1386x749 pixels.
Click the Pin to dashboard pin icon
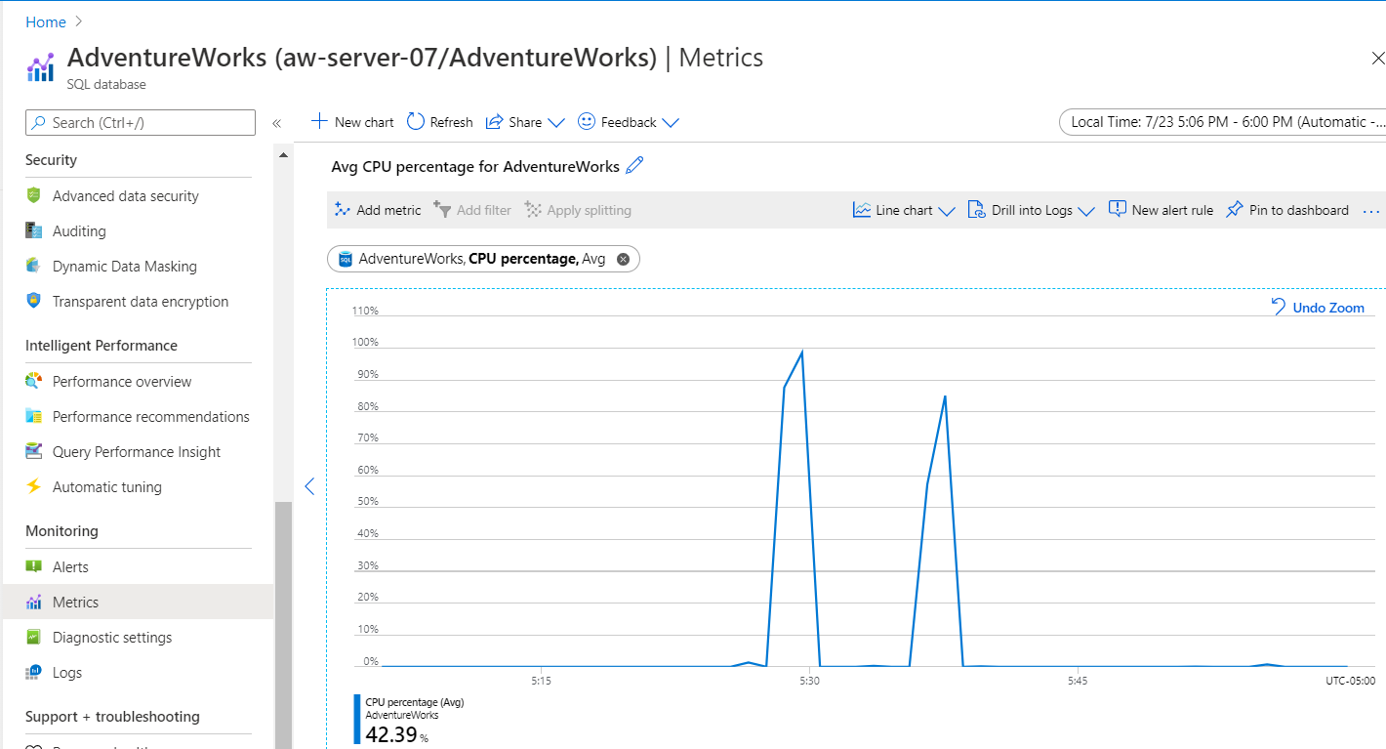click(1235, 209)
